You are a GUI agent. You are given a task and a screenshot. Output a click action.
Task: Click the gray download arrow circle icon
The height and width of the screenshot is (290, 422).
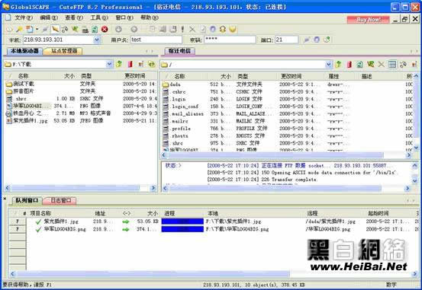click(x=118, y=29)
